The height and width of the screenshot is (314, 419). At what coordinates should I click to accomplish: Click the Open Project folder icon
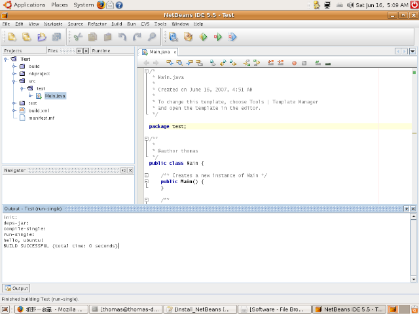click(42, 37)
